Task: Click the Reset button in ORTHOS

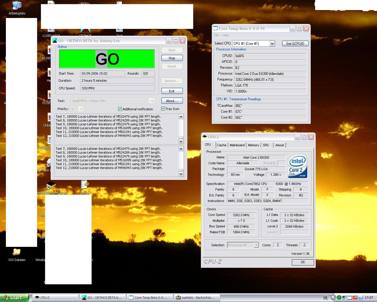Action: tap(172, 66)
